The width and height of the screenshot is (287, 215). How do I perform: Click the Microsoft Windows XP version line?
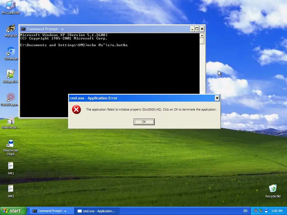[64, 35]
